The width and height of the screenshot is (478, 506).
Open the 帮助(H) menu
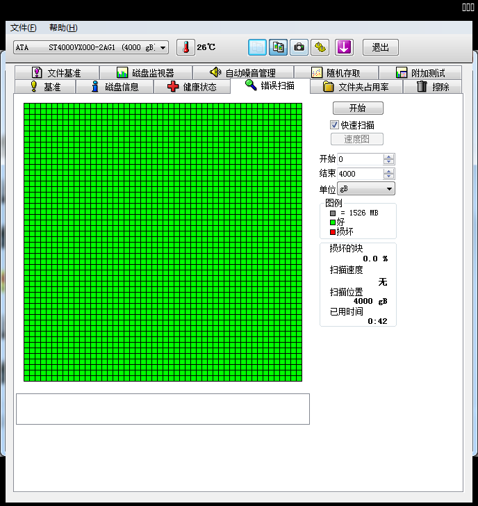[x=63, y=28]
